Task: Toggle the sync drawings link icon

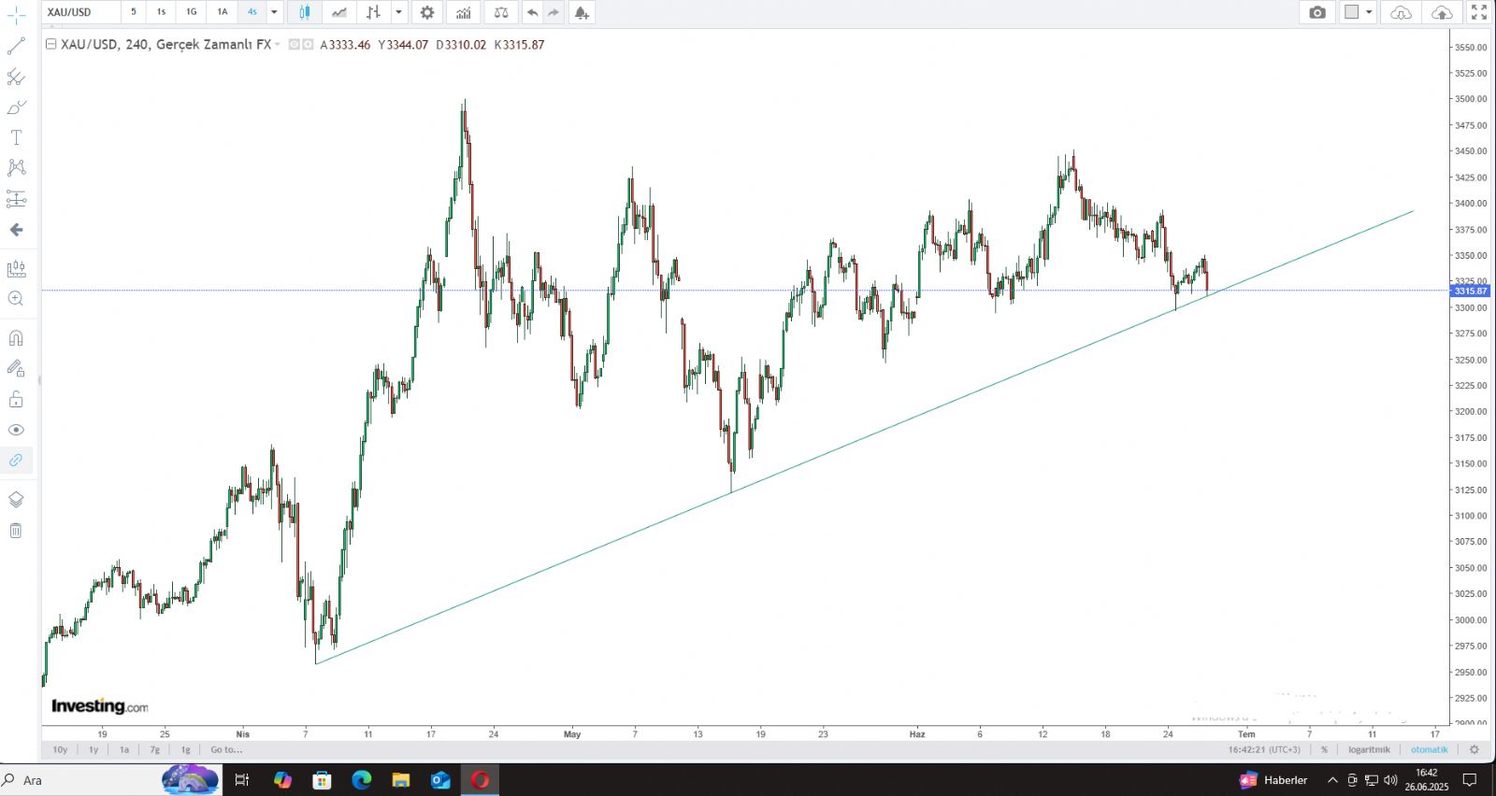Action: coord(16,461)
